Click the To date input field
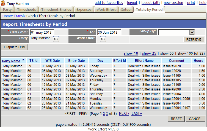This screenshot has height=131, width=207. coord(109,32)
